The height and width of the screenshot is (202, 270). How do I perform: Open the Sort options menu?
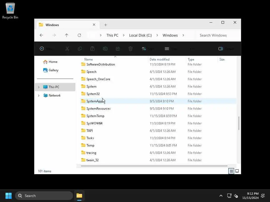click(x=148, y=49)
